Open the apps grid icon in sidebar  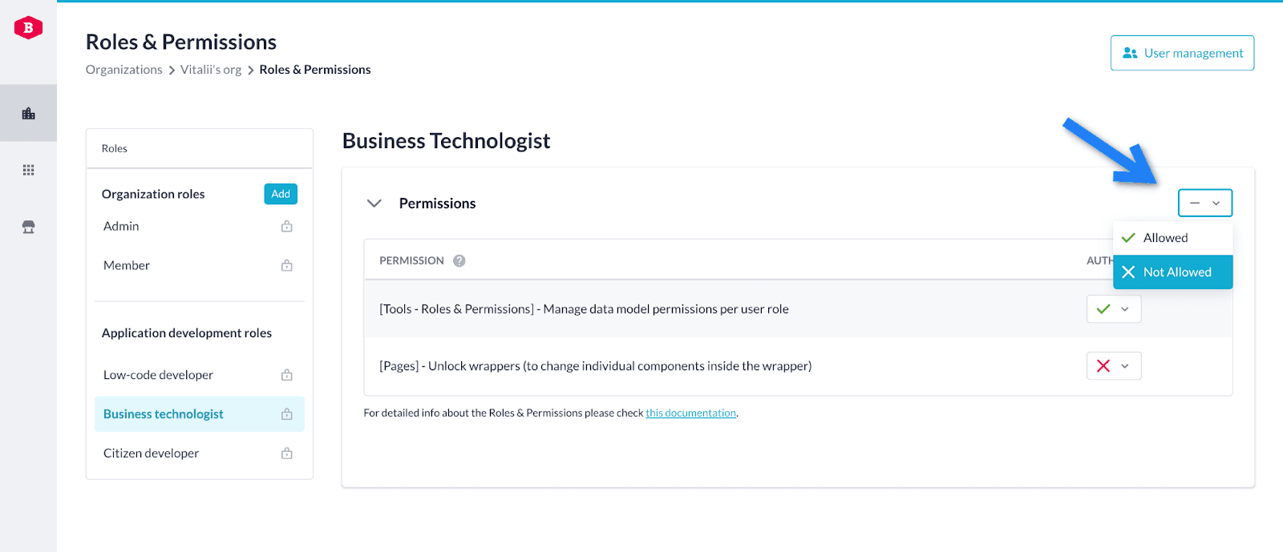pyautogui.click(x=28, y=170)
